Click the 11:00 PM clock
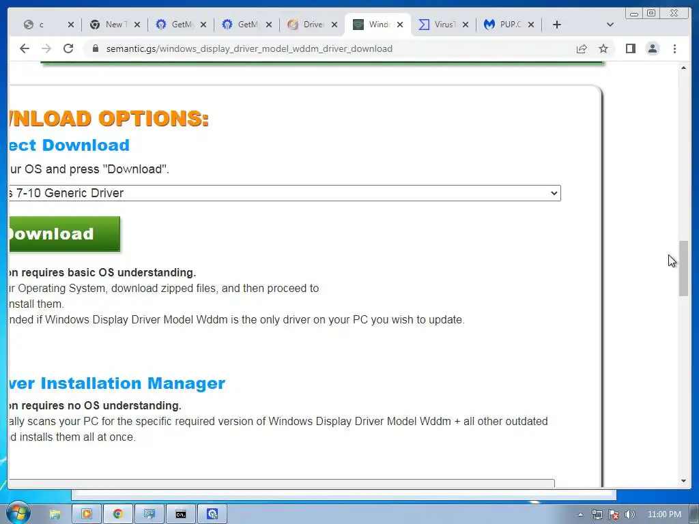 (664, 514)
